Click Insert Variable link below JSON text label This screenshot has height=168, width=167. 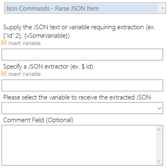click(x=24, y=43)
